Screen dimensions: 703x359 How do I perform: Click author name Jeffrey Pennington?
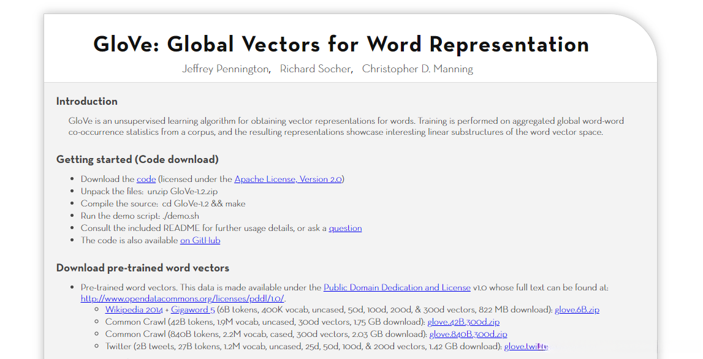click(x=226, y=69)
